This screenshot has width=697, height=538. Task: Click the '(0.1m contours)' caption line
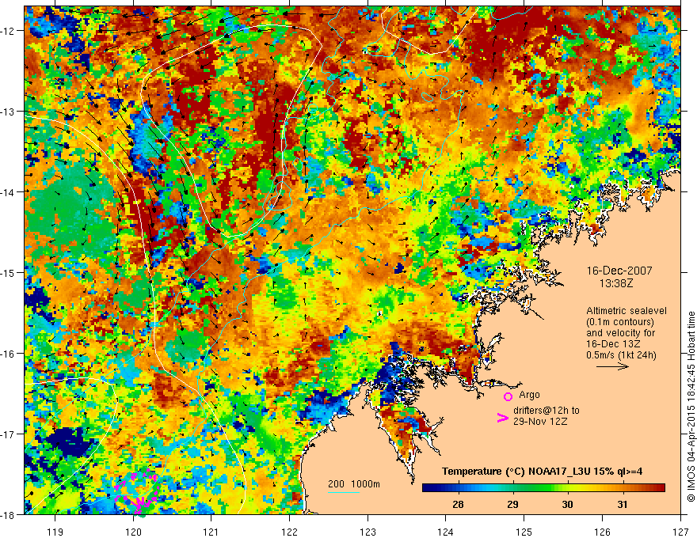click(620, 322)
